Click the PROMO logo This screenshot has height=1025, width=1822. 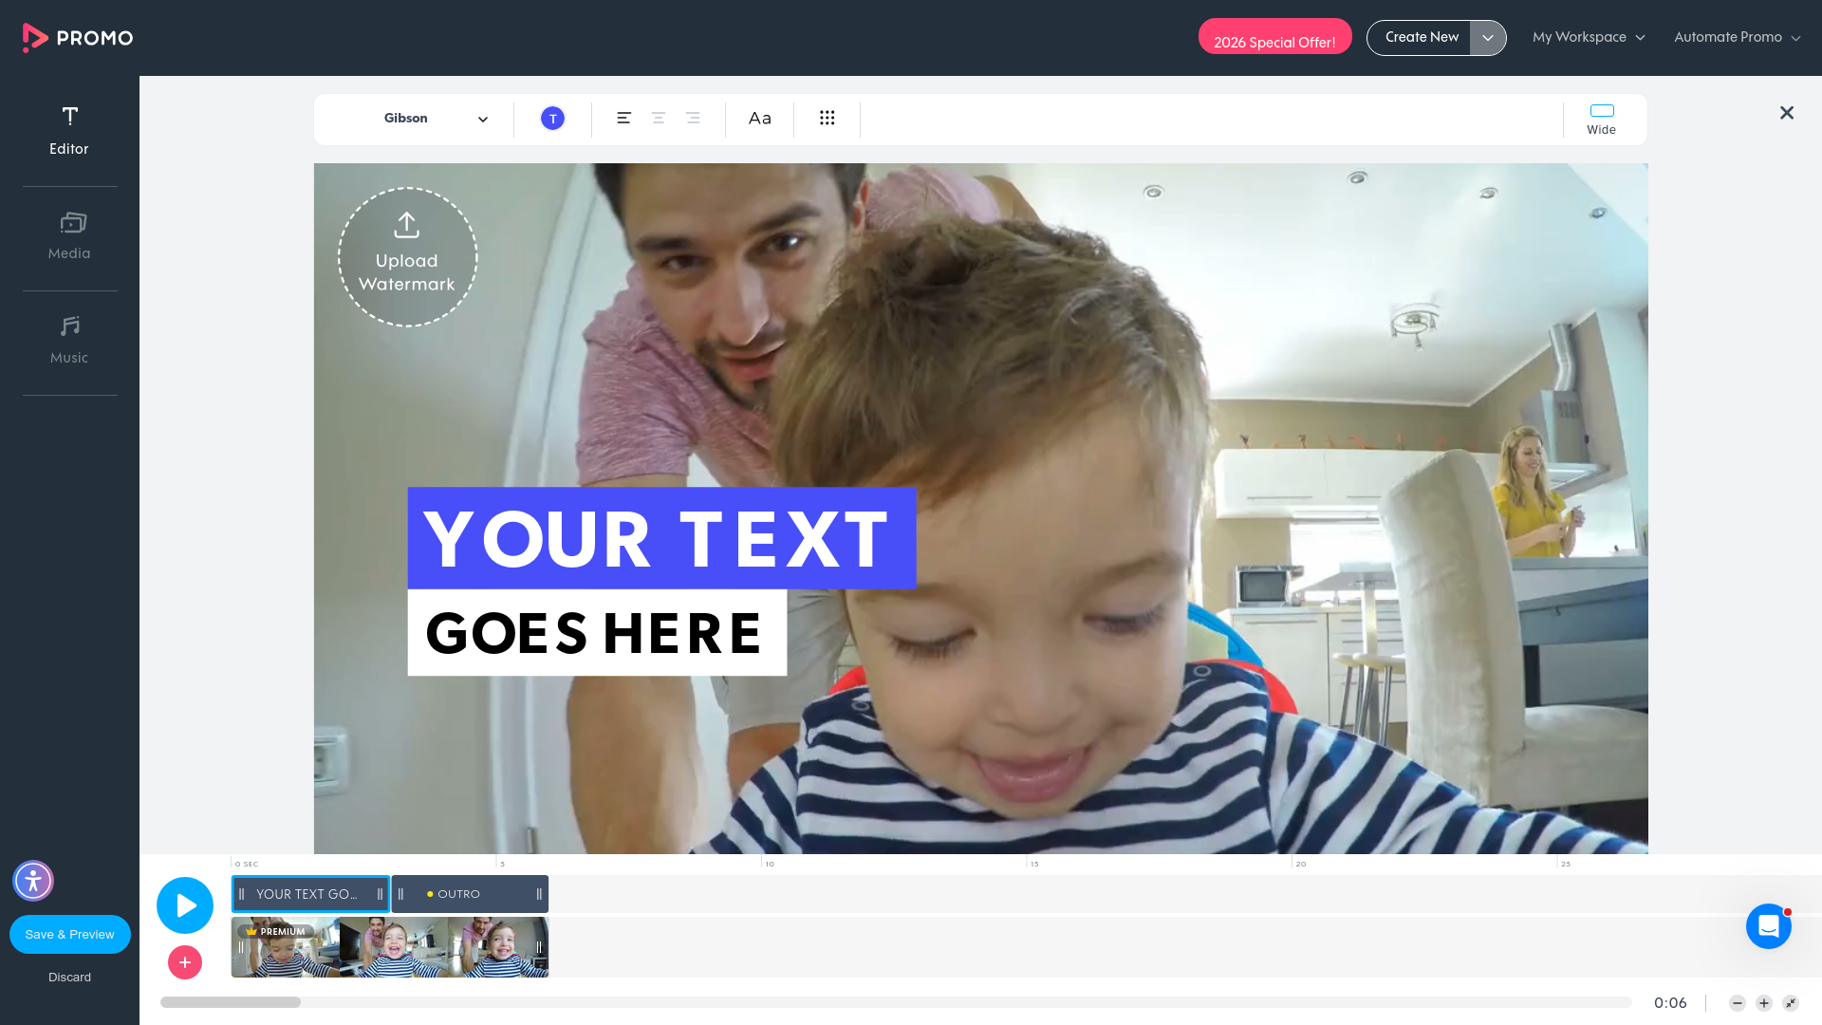(77, 38)
